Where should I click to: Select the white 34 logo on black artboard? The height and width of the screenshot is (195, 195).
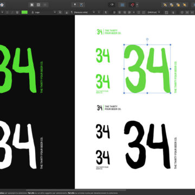(x=18, y=145)
